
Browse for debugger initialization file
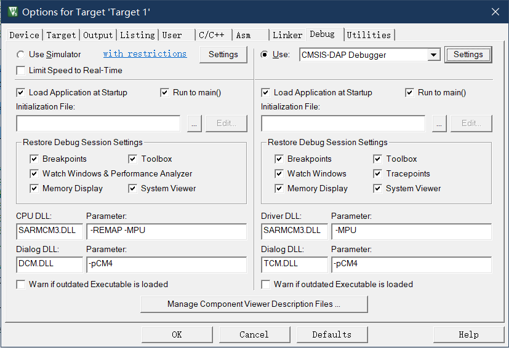point(438,123)
